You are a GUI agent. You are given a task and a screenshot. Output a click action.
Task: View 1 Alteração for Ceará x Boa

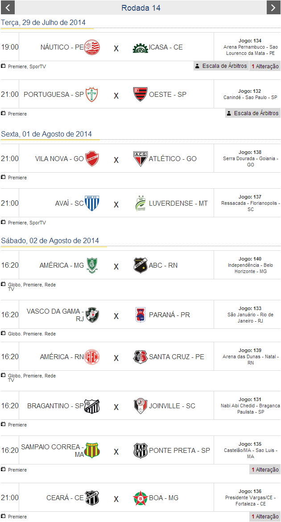[x=265, y=516]
